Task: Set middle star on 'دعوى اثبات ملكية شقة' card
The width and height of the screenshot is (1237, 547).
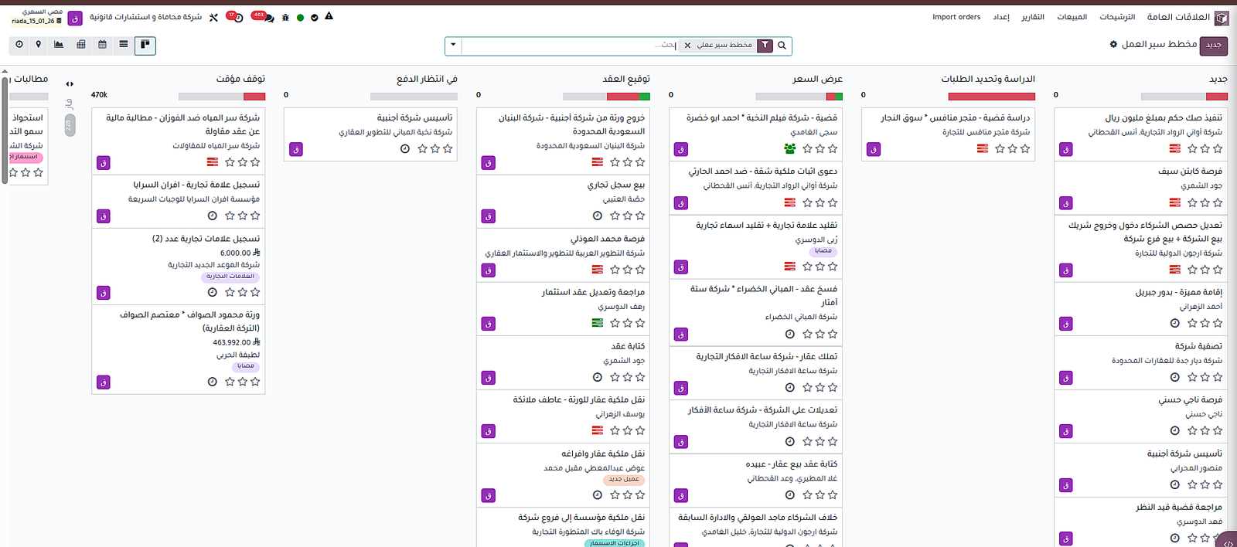Action: tap(820, 202)
